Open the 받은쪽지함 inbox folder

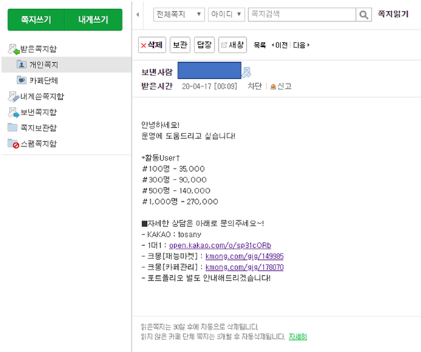coord(38,49)
